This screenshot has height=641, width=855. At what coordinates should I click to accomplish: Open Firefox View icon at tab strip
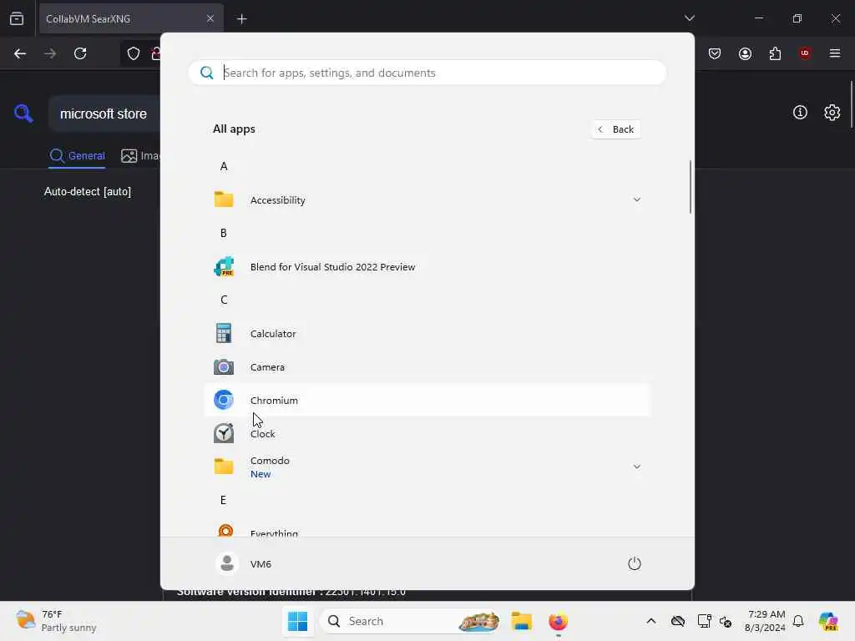coord(17,18)
